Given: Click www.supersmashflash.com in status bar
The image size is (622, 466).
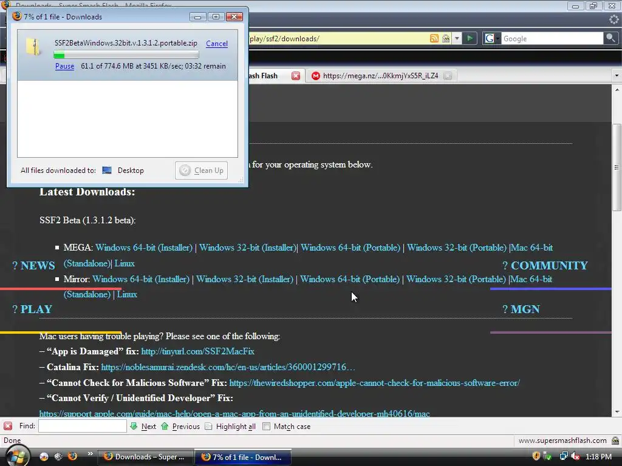Looking at the screenshot, I should [x=562, y=441].
